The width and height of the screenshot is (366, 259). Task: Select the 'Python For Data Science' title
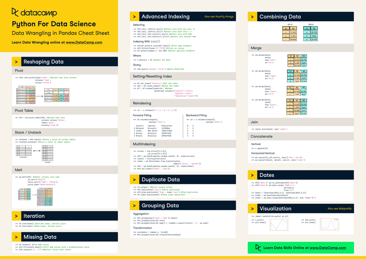pos(54,24)
